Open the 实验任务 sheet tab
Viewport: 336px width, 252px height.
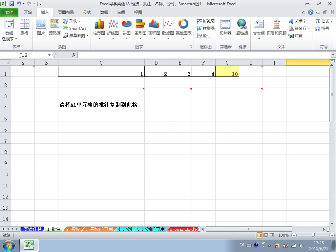coord(32,229)
